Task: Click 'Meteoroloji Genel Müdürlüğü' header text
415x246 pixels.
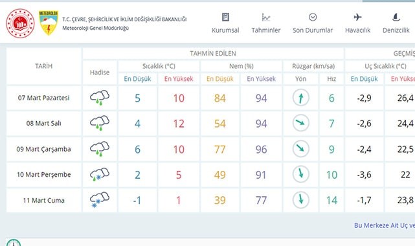Action: click(96, 28)
